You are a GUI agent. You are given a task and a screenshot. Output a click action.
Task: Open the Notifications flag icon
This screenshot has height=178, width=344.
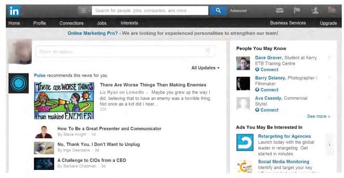click(x=297, y=10)
